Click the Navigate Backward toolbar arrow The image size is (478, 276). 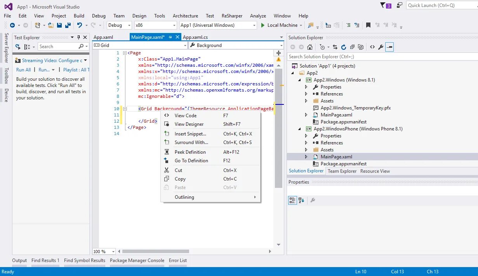tap(12, 25)
